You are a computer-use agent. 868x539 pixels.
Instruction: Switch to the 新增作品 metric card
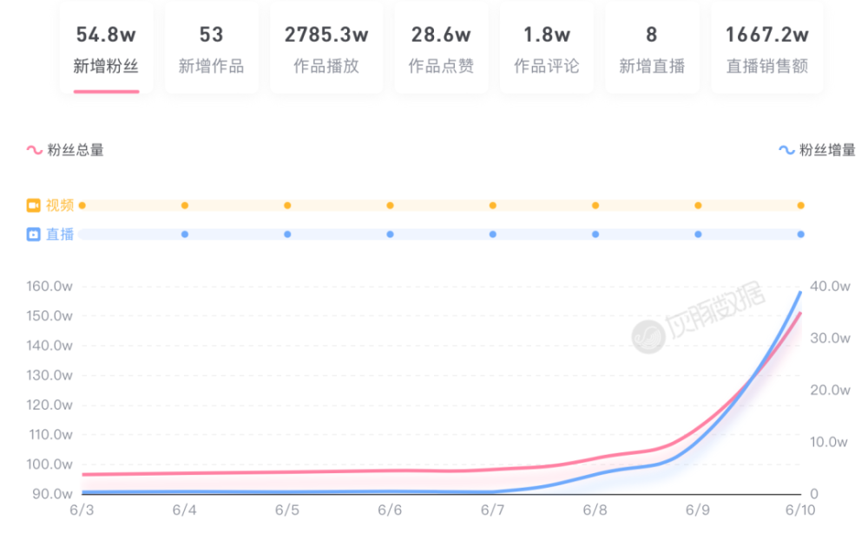(211, 49)
